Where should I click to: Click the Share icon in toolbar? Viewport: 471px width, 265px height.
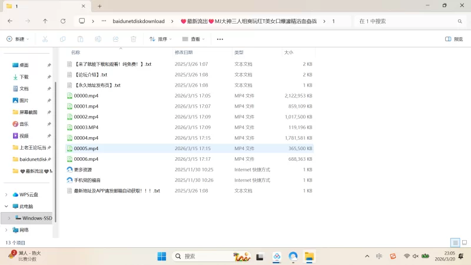click(115, 39)
